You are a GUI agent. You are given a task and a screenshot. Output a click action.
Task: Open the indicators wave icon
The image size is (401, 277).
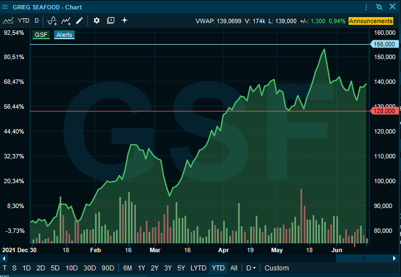[x=51, y=20]
